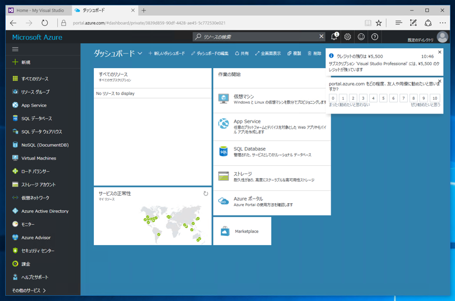Click 新しいダッシュボード in toolbar
The height and width of the screenshot is (301, 455).
pyautogui.click(x=167, y=54)
